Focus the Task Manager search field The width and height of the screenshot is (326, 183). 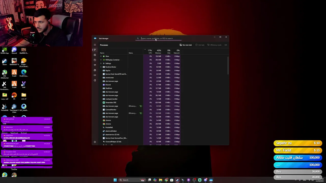pos(159,38)
